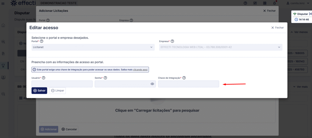Click the expand icon in Disputar widget

[310, 14]
